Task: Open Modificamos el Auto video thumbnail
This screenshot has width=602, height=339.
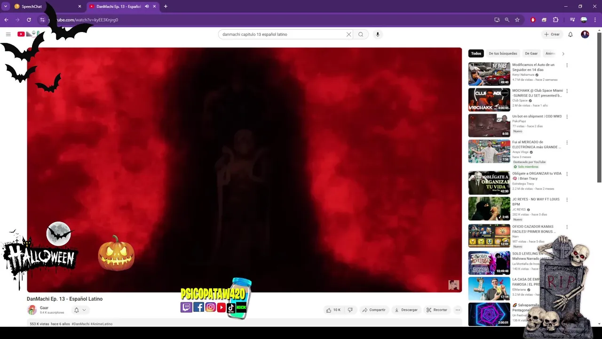Action: [x=489, y=73]
